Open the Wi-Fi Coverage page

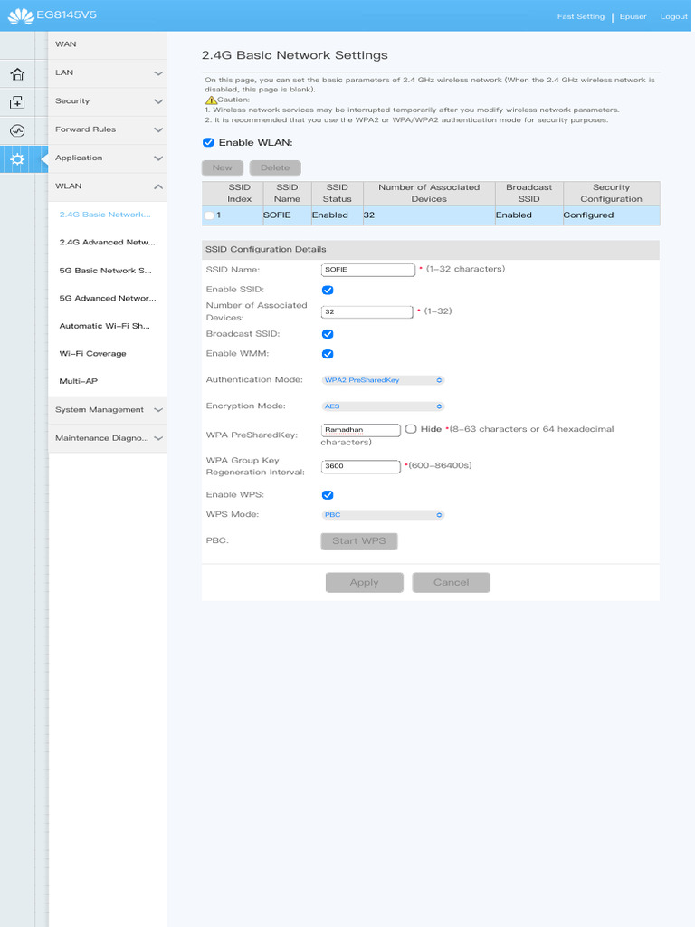tap(93, 354)
